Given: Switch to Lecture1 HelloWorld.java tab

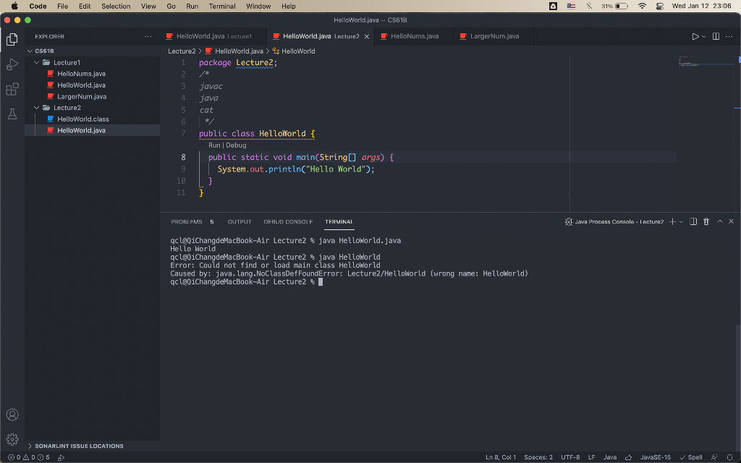Looking at the screenshot, I should click(213, 36).
